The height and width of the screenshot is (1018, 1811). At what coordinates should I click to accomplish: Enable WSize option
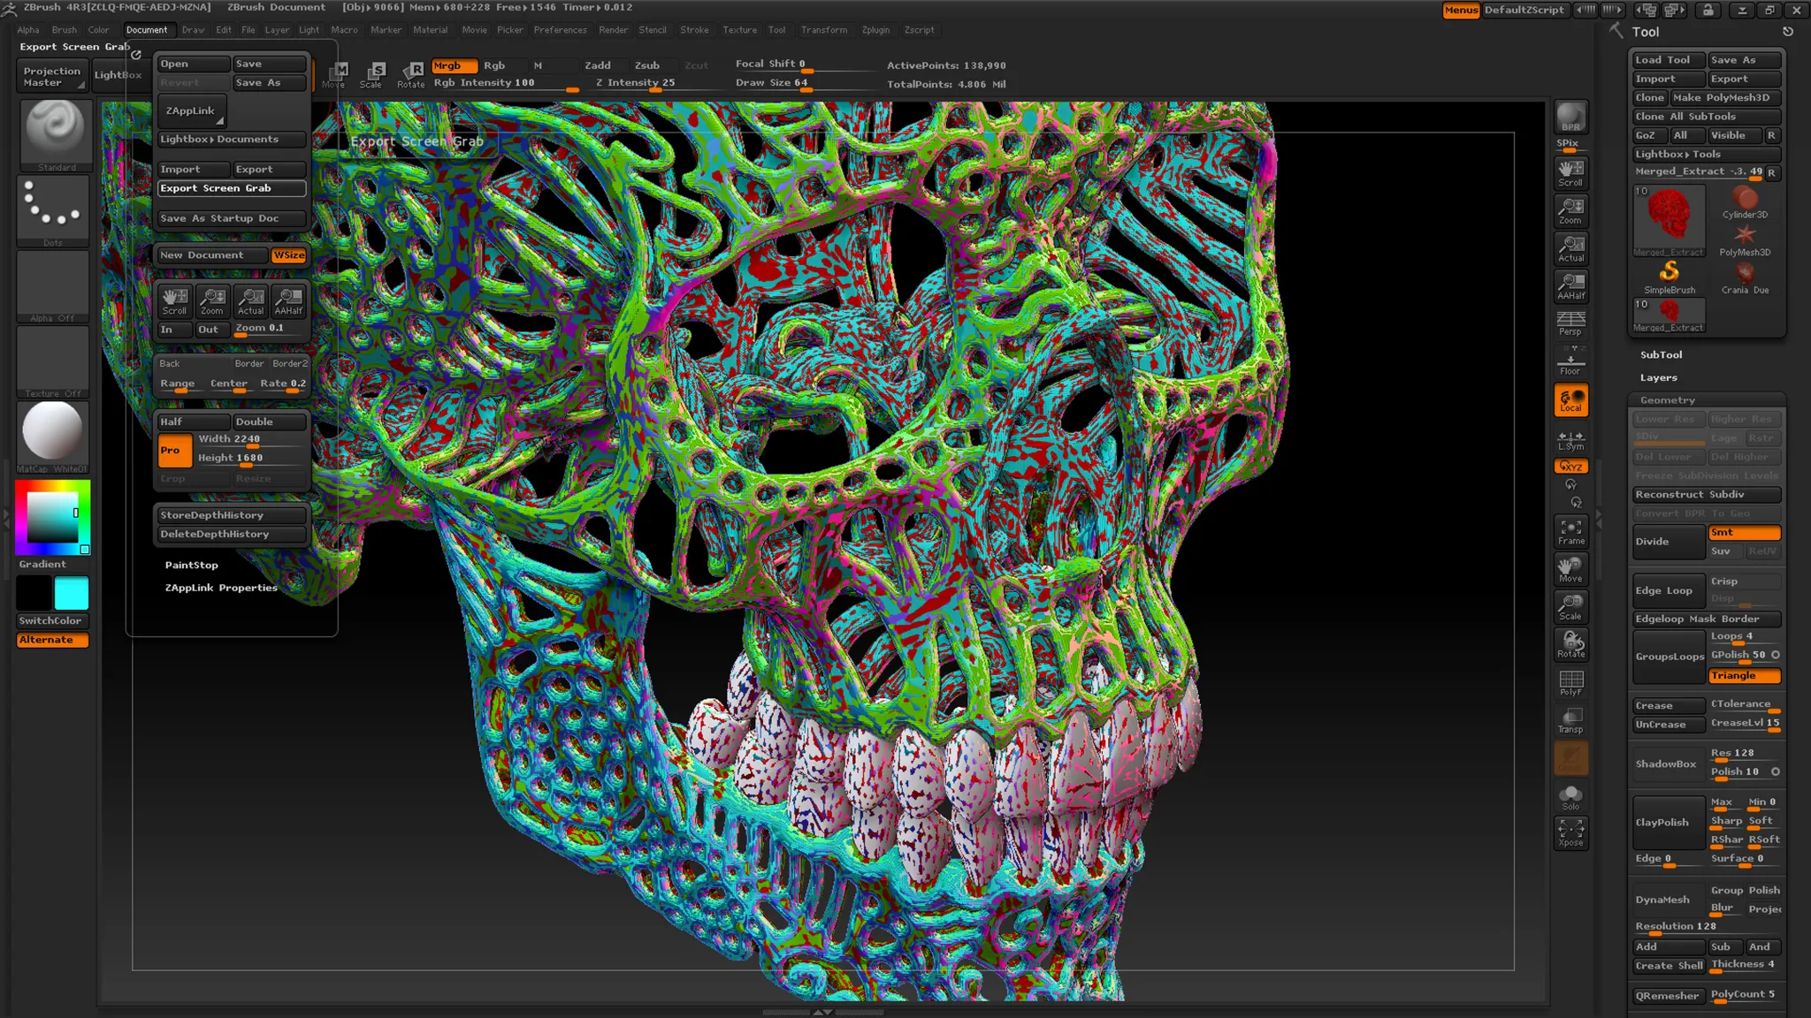tap(288, 255)
